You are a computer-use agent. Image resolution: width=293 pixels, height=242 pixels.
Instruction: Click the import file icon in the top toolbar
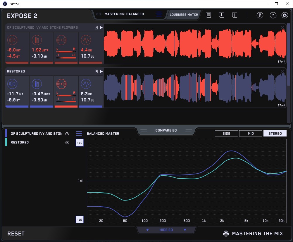[x=221, y=15]
